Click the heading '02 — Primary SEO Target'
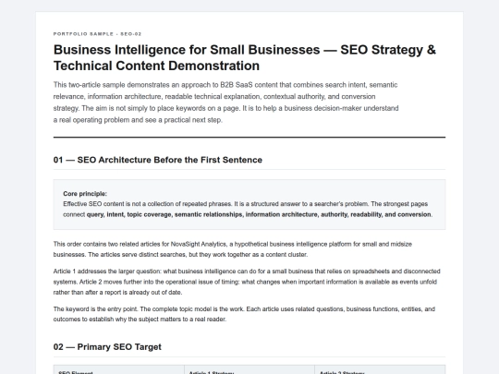This screenshot has width=499, height=374. [x=107, y=346]
